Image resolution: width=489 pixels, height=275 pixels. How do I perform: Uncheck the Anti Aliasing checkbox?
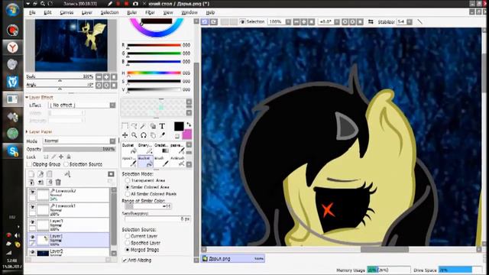[x=125, y=260]
